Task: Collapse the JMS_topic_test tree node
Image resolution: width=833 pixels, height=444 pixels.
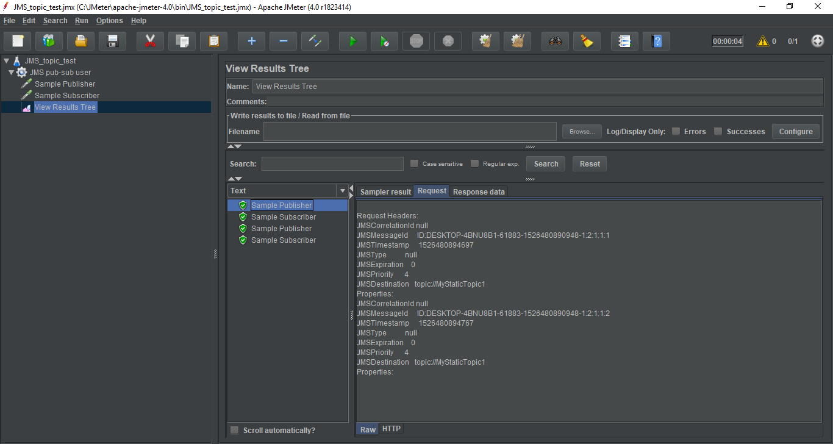Action: (x=6, y=61)
